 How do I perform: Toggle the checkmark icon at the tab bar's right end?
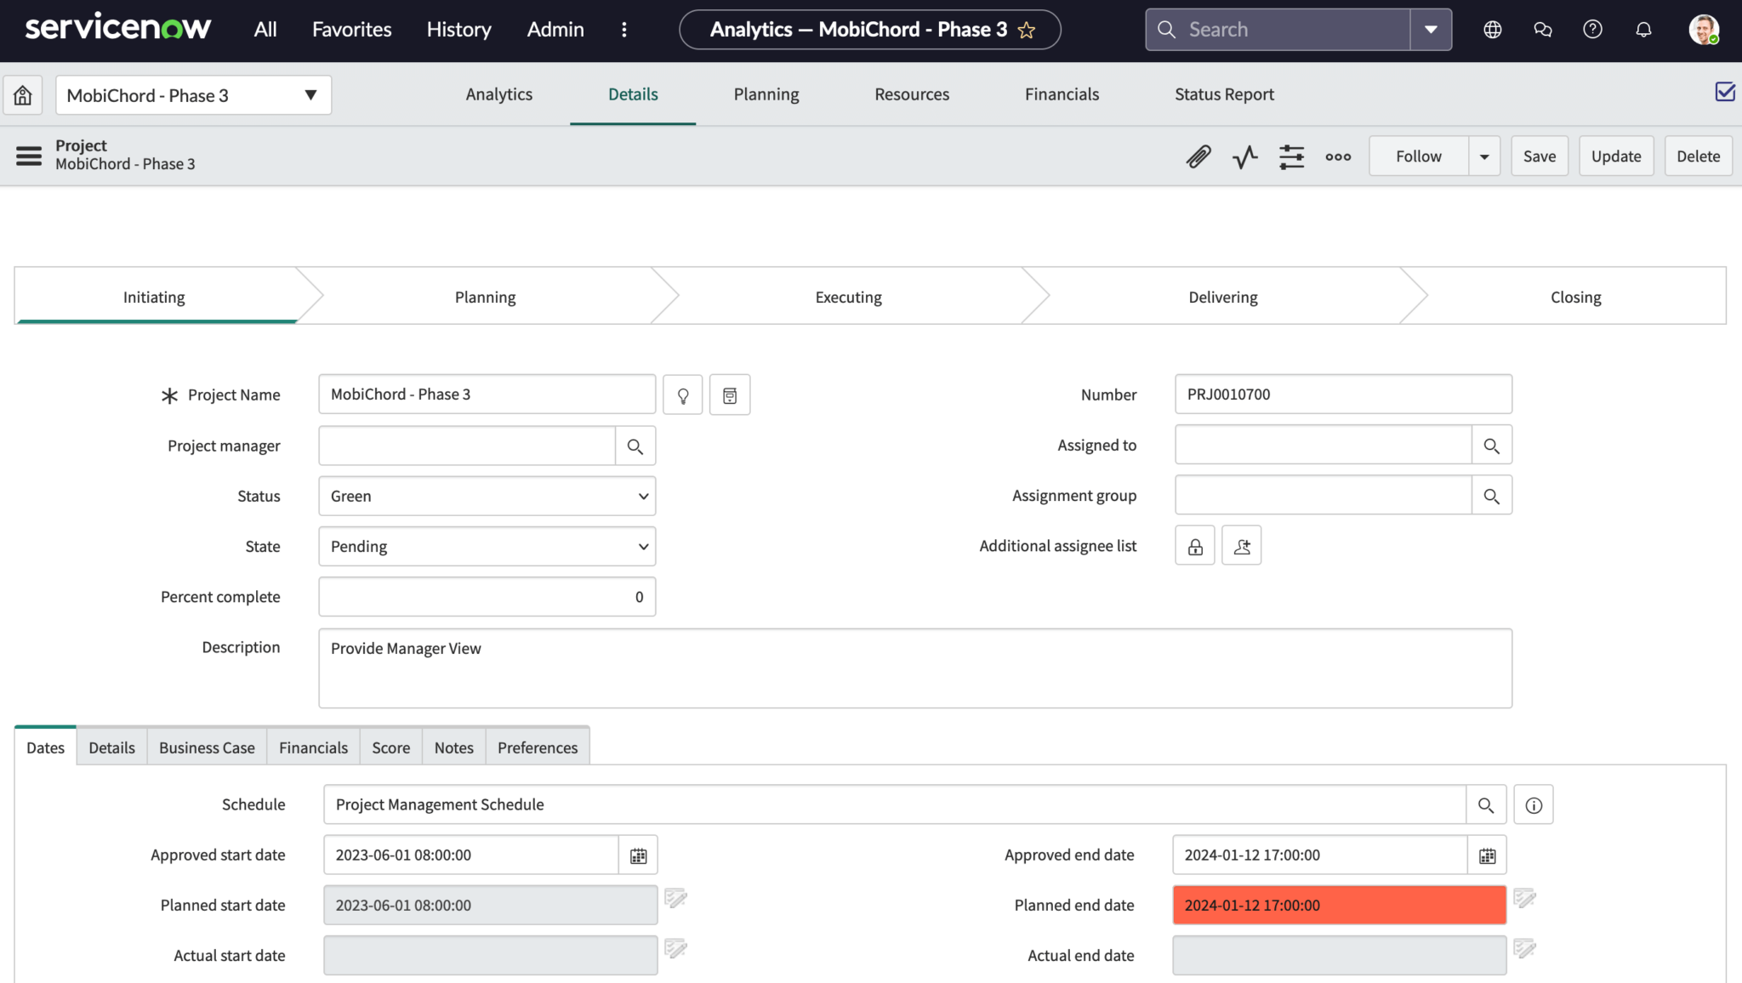[1725, 92]
